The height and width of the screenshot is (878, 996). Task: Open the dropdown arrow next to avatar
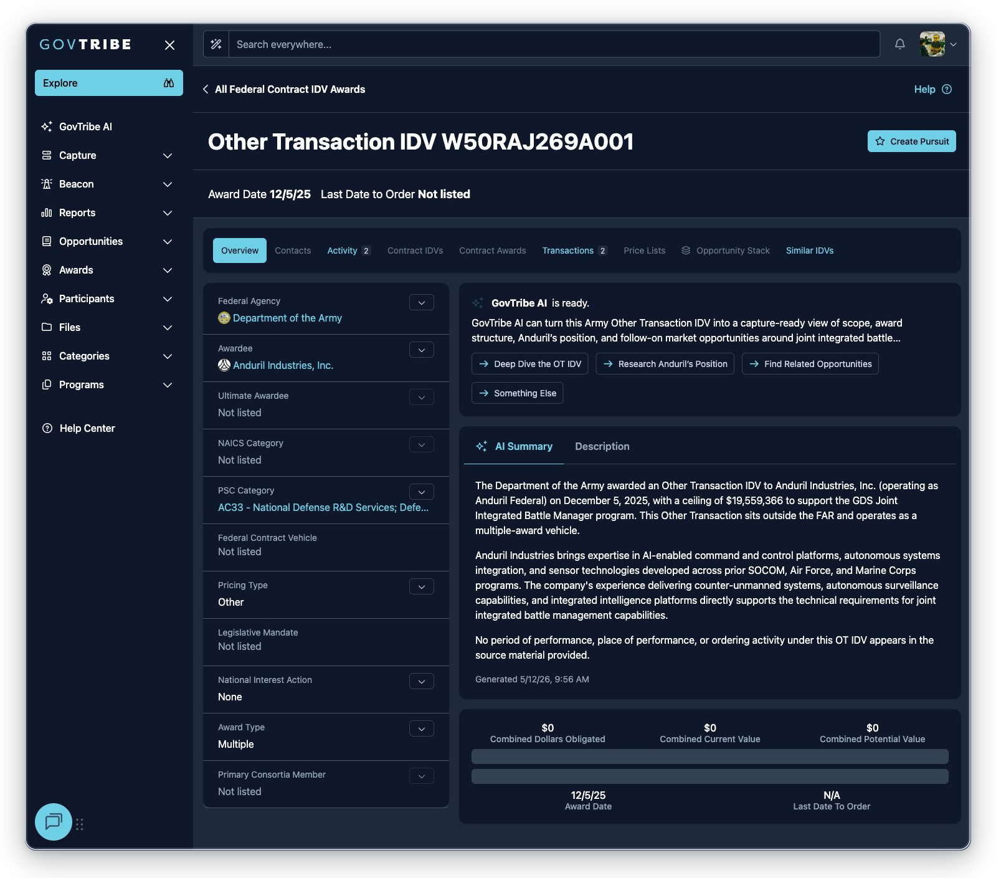pos(953,44)
